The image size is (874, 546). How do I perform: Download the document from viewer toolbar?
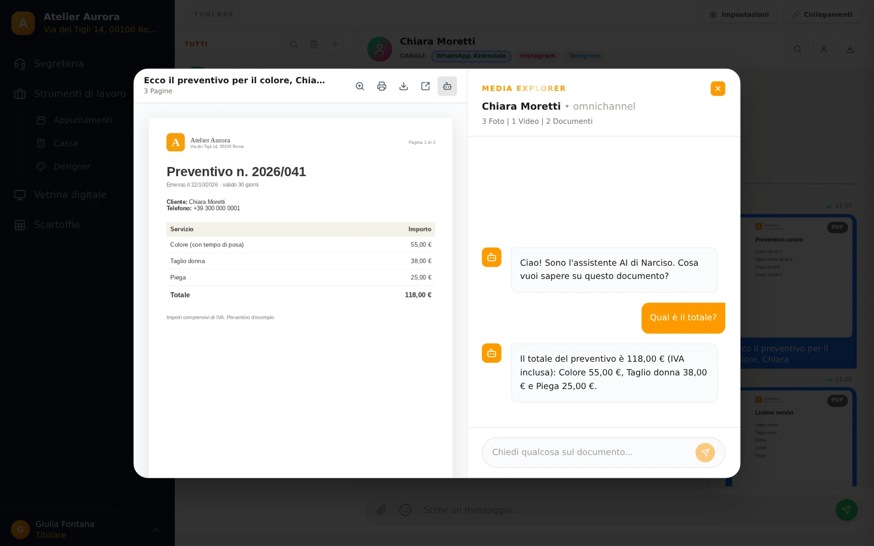(403, 86)
